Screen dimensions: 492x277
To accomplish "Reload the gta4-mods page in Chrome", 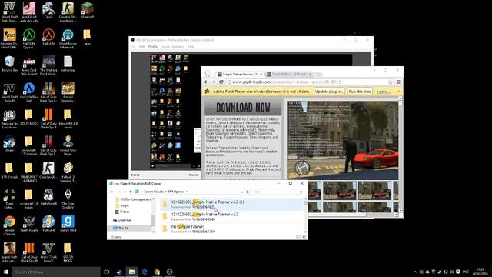I will tap(221, 82).
